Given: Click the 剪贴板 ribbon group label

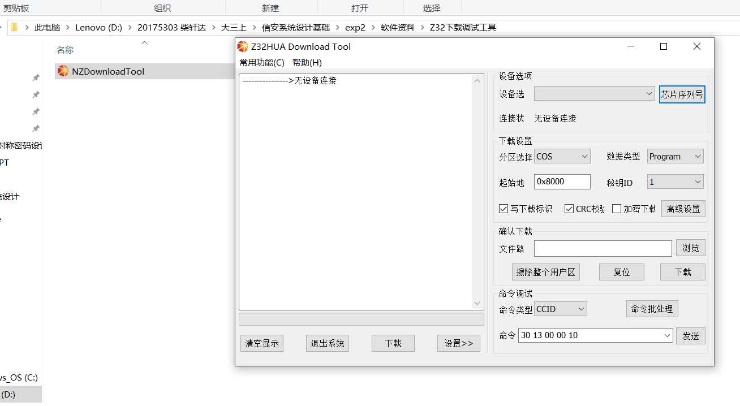Looking at the screenshot, I should 16,8.
